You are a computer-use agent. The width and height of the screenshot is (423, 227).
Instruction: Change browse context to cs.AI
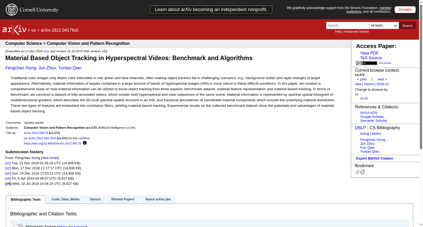364,98
